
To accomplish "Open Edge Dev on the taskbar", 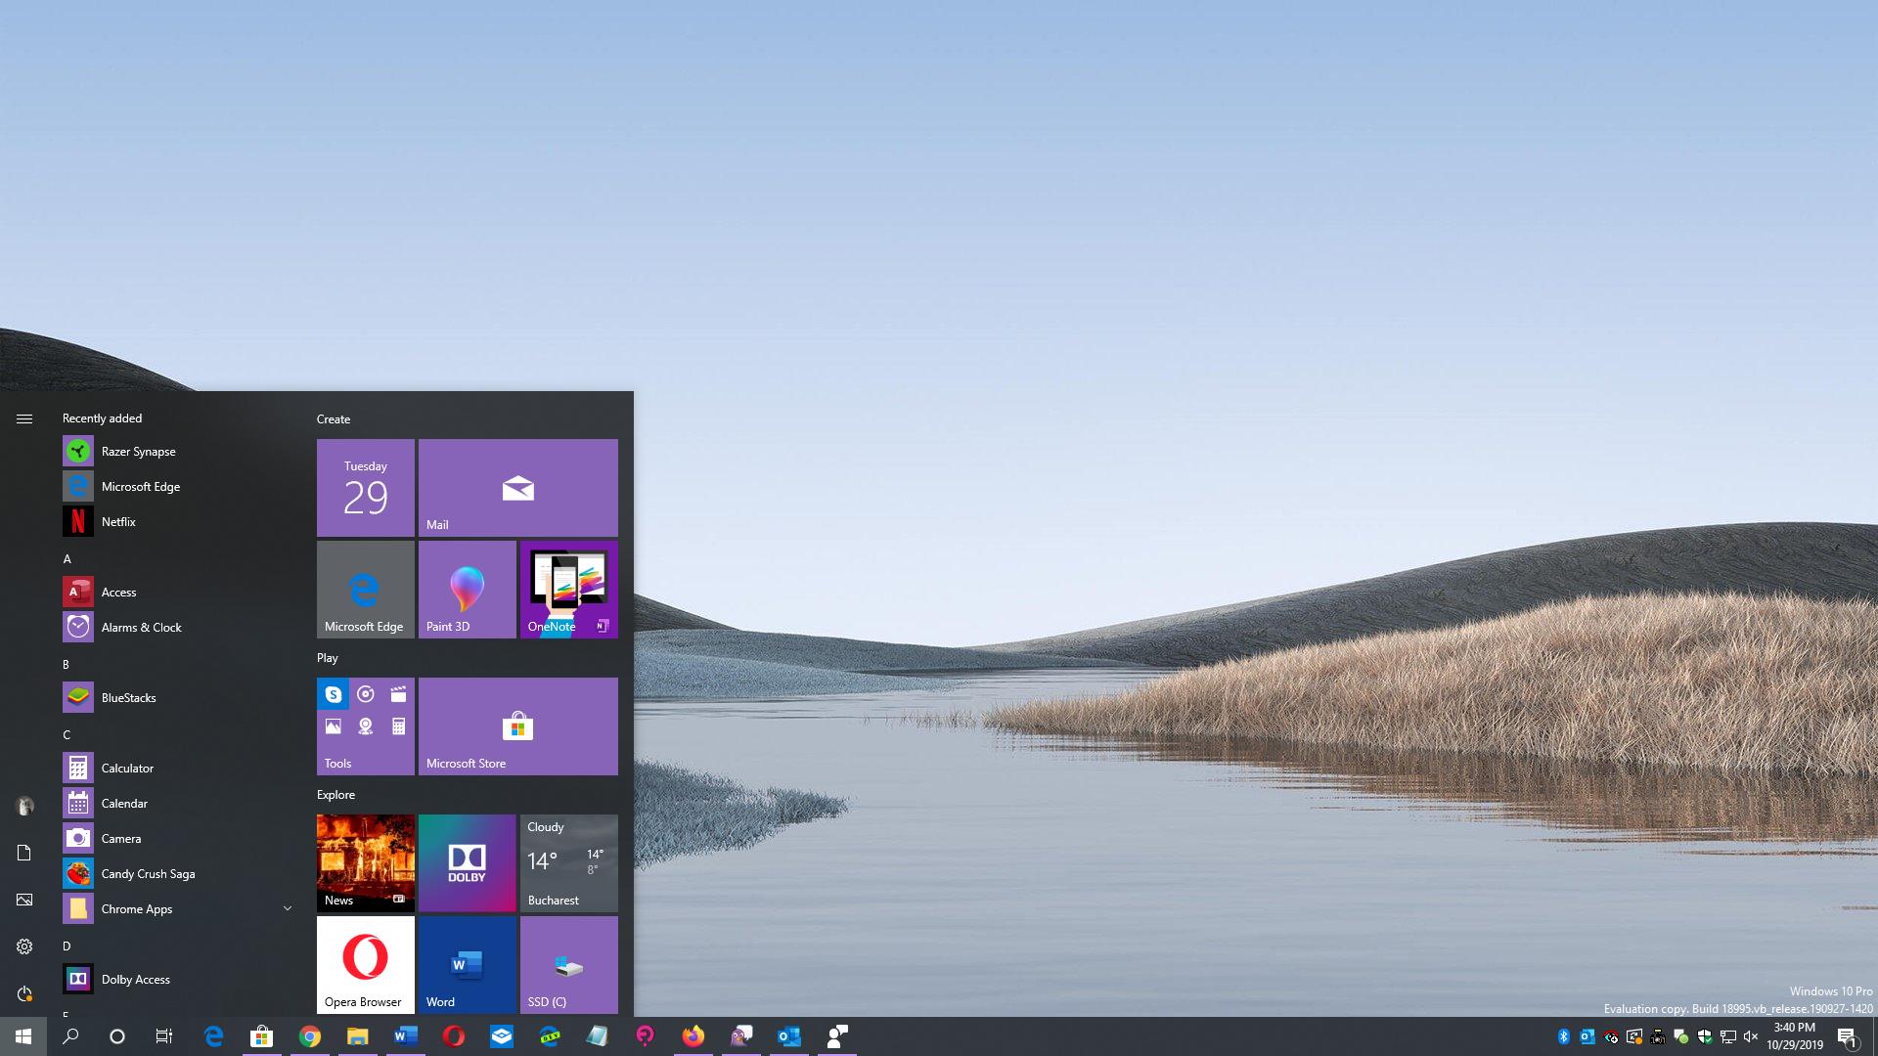I will (x=550, y=1036).
